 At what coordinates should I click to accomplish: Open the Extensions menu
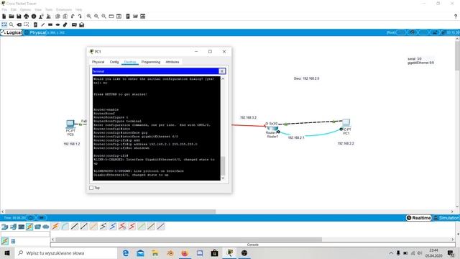(x=64, y=9)
